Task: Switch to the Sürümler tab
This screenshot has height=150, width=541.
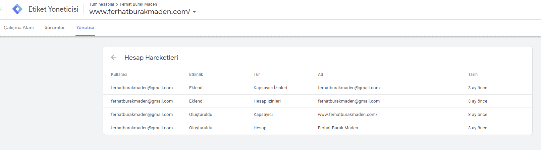Action: coord(55,27)
